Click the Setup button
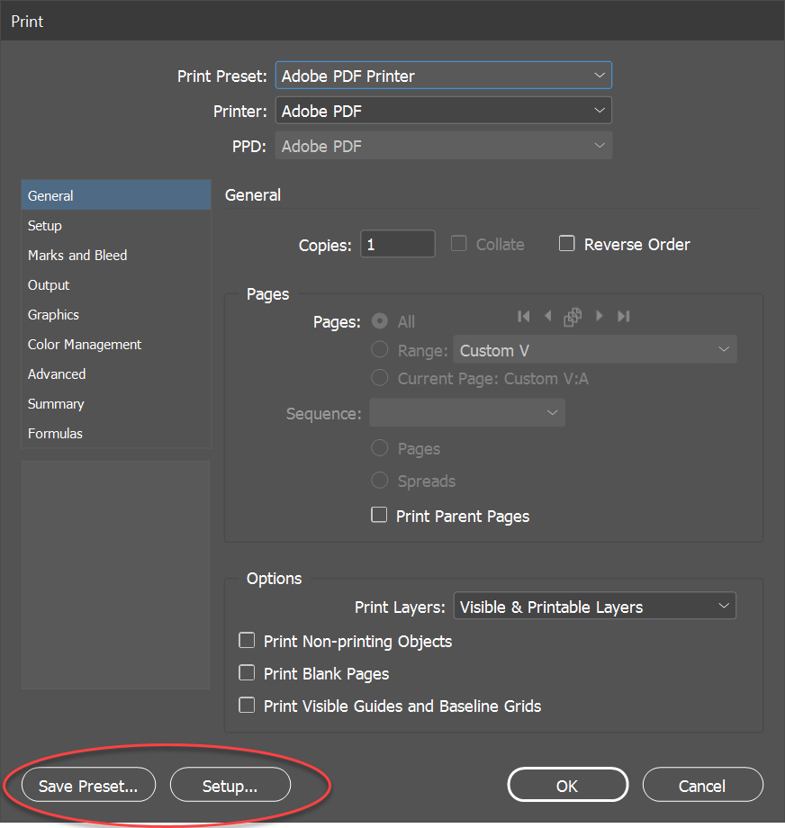This screenshot has height=828, width=785. click(230, 784)
